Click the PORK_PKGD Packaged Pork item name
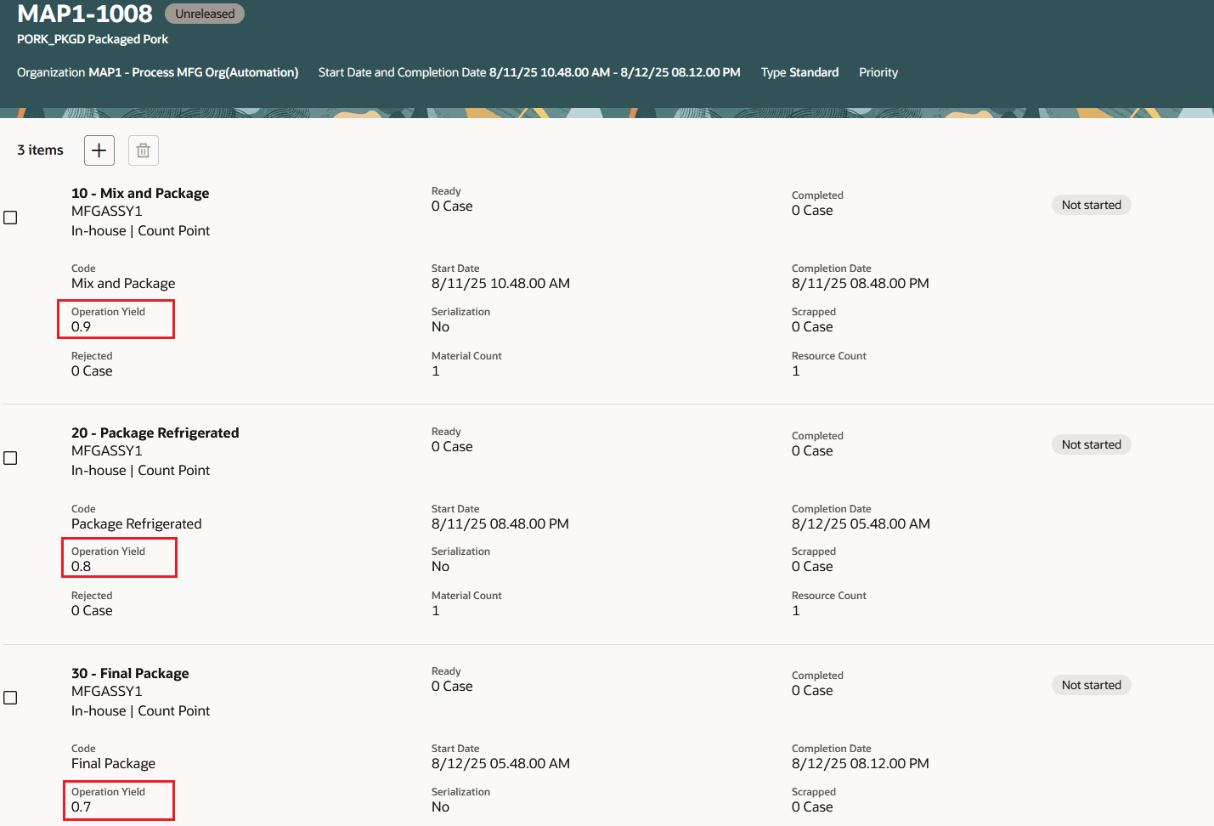The width and height of the screenshot is (1214, 826). click(93, 39)
